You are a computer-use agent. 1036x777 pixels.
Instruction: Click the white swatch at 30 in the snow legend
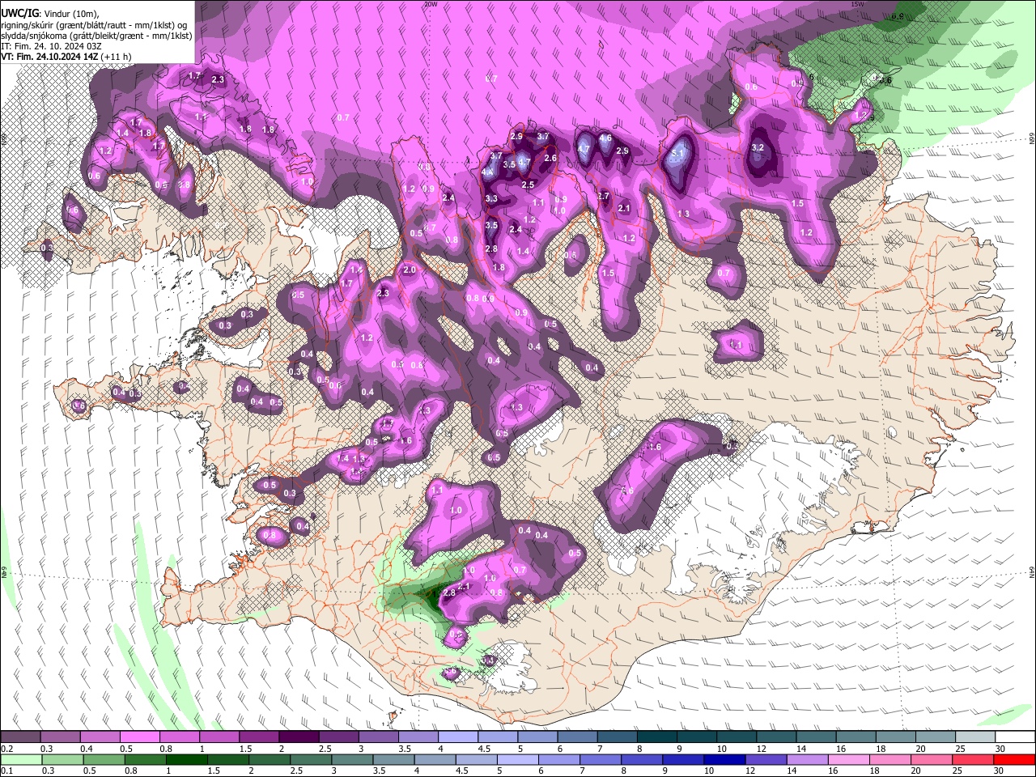(x=1014, y=737)
